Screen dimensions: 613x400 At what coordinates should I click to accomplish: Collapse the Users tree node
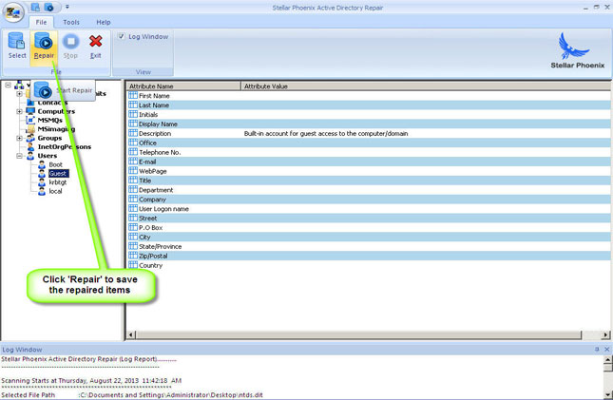point(19,156)
